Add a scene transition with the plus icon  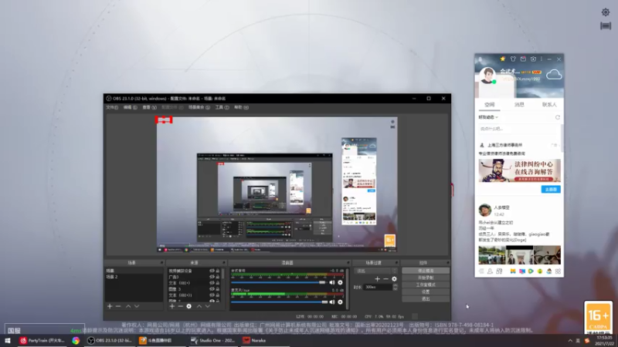(377, 279)
